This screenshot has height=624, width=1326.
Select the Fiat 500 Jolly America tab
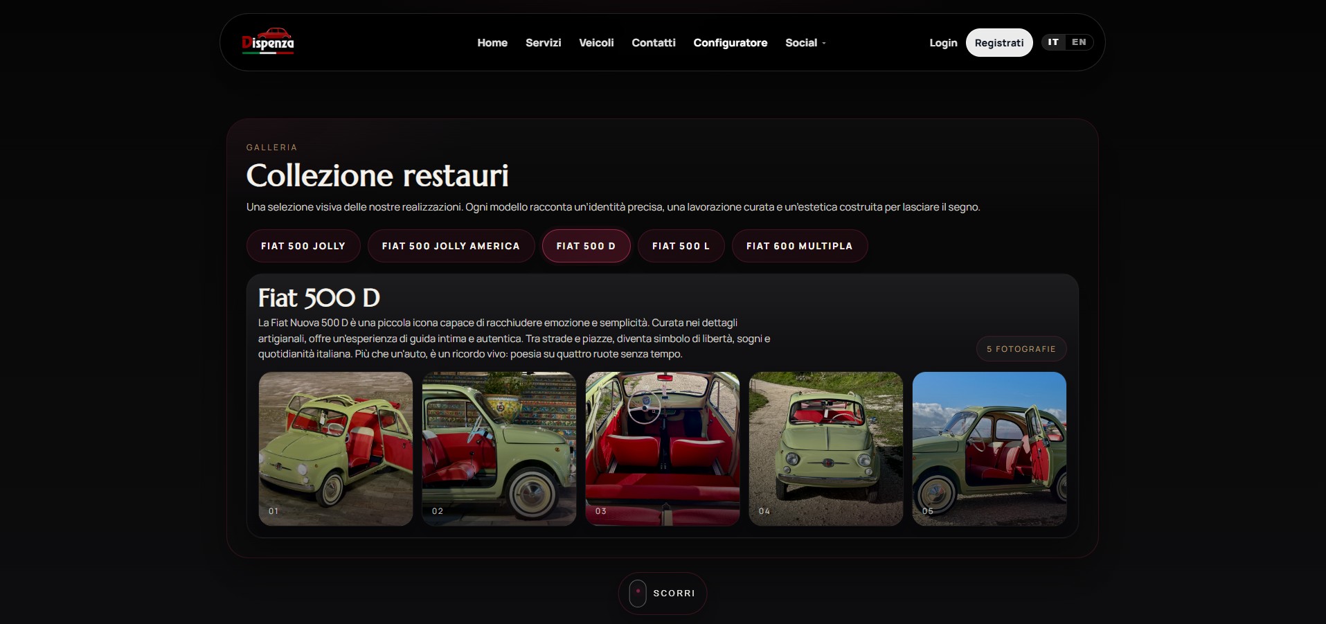(x=451, y=246)
